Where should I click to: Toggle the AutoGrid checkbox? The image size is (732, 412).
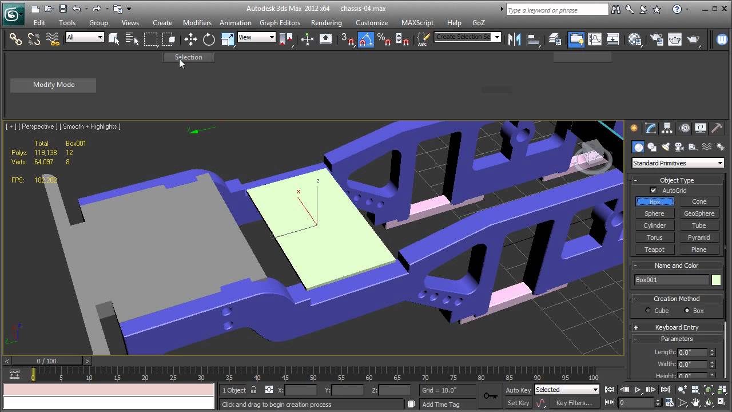tap(653, 191)
